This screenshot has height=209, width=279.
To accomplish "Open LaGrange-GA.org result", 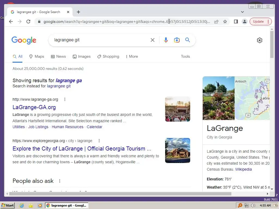I will point(34,107).
